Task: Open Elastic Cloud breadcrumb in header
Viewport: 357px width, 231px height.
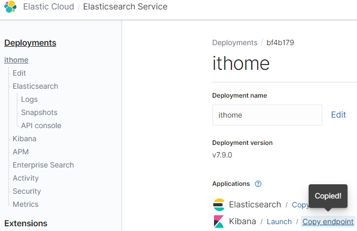Action: coord(49,7)
